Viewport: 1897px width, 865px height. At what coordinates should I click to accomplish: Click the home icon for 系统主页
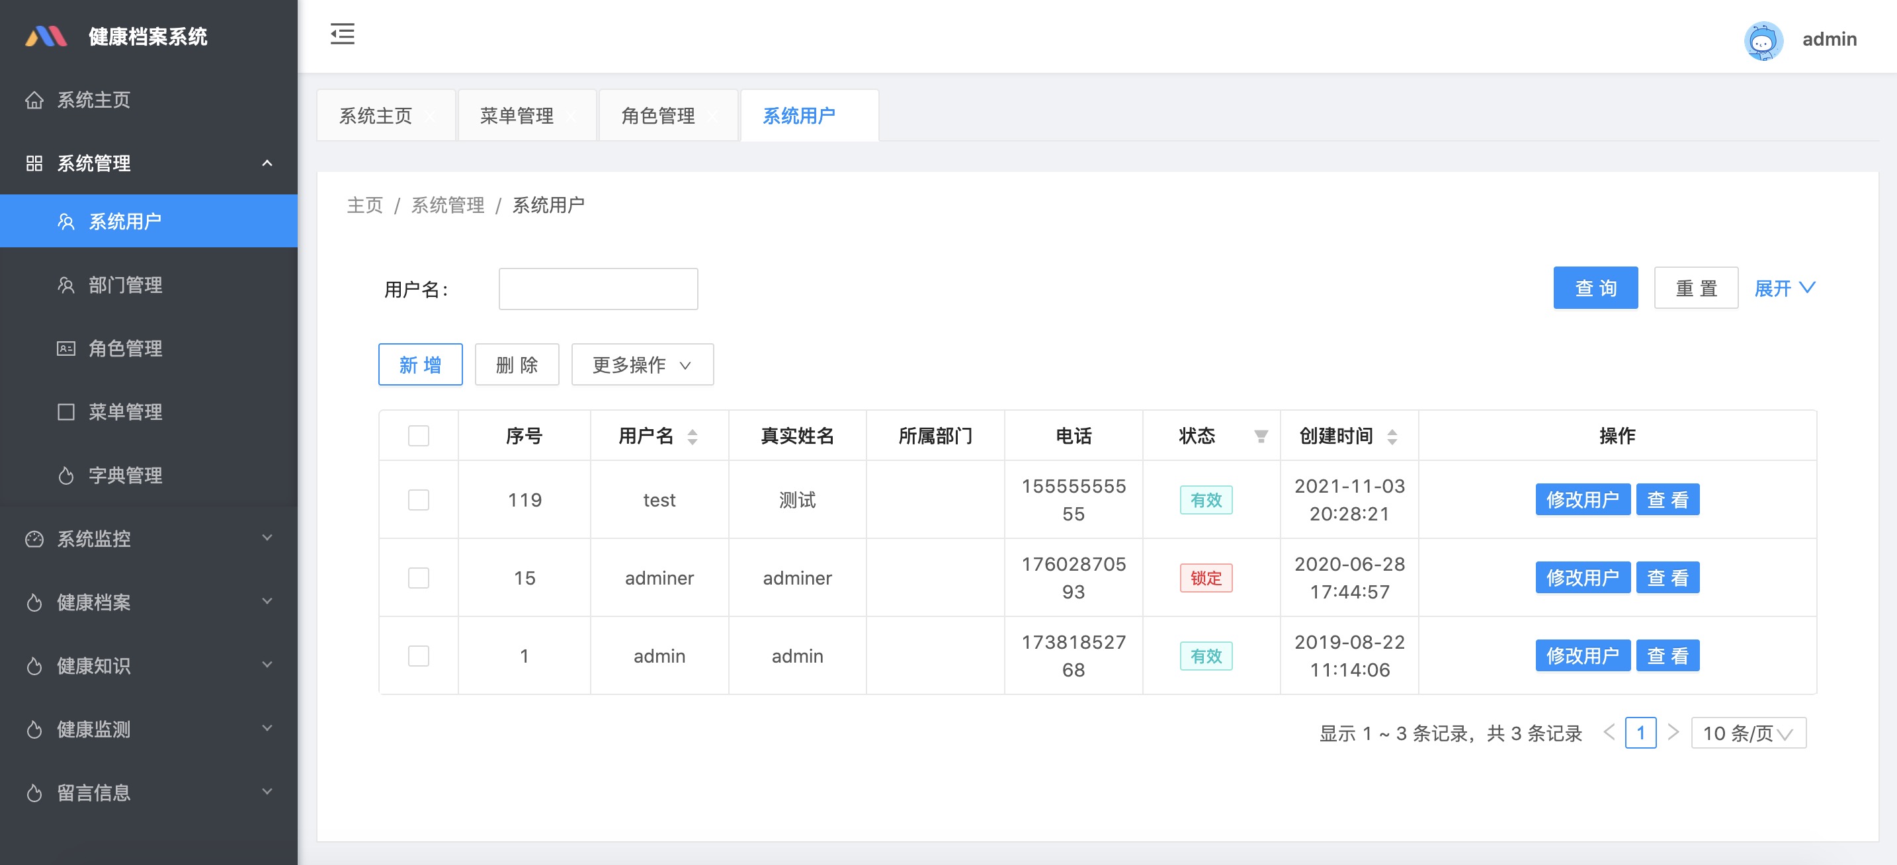(34, 100)
